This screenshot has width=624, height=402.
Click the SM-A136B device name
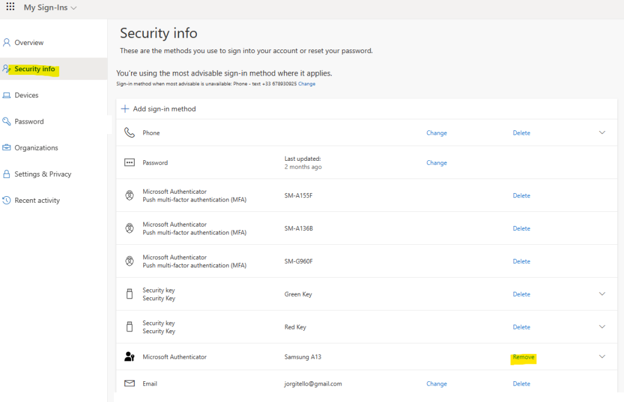pyautogui.click(x=299, y=228)
